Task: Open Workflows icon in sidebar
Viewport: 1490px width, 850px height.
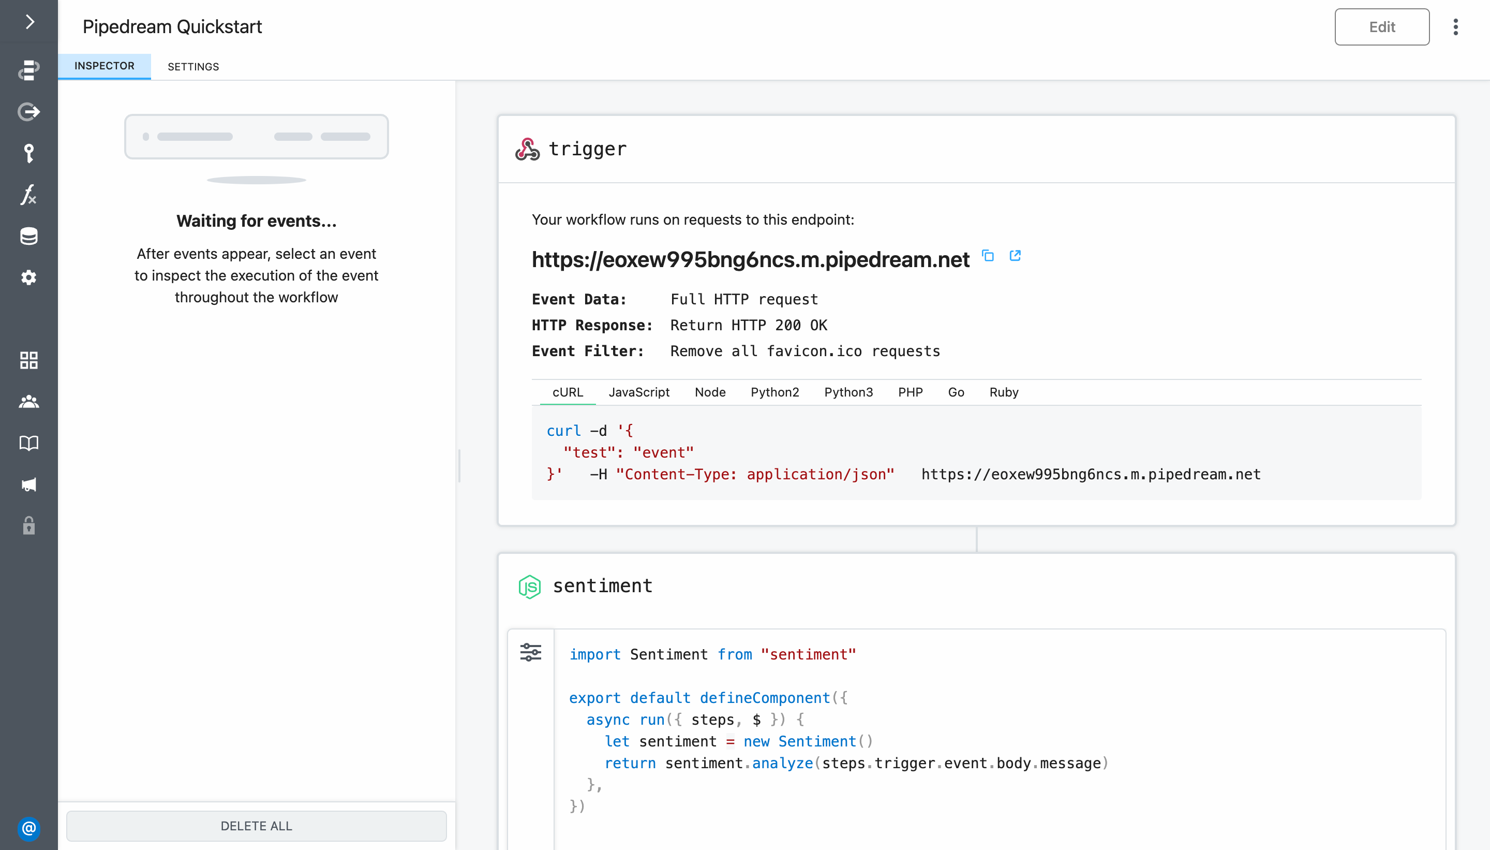Action: [x=29, y=70]
